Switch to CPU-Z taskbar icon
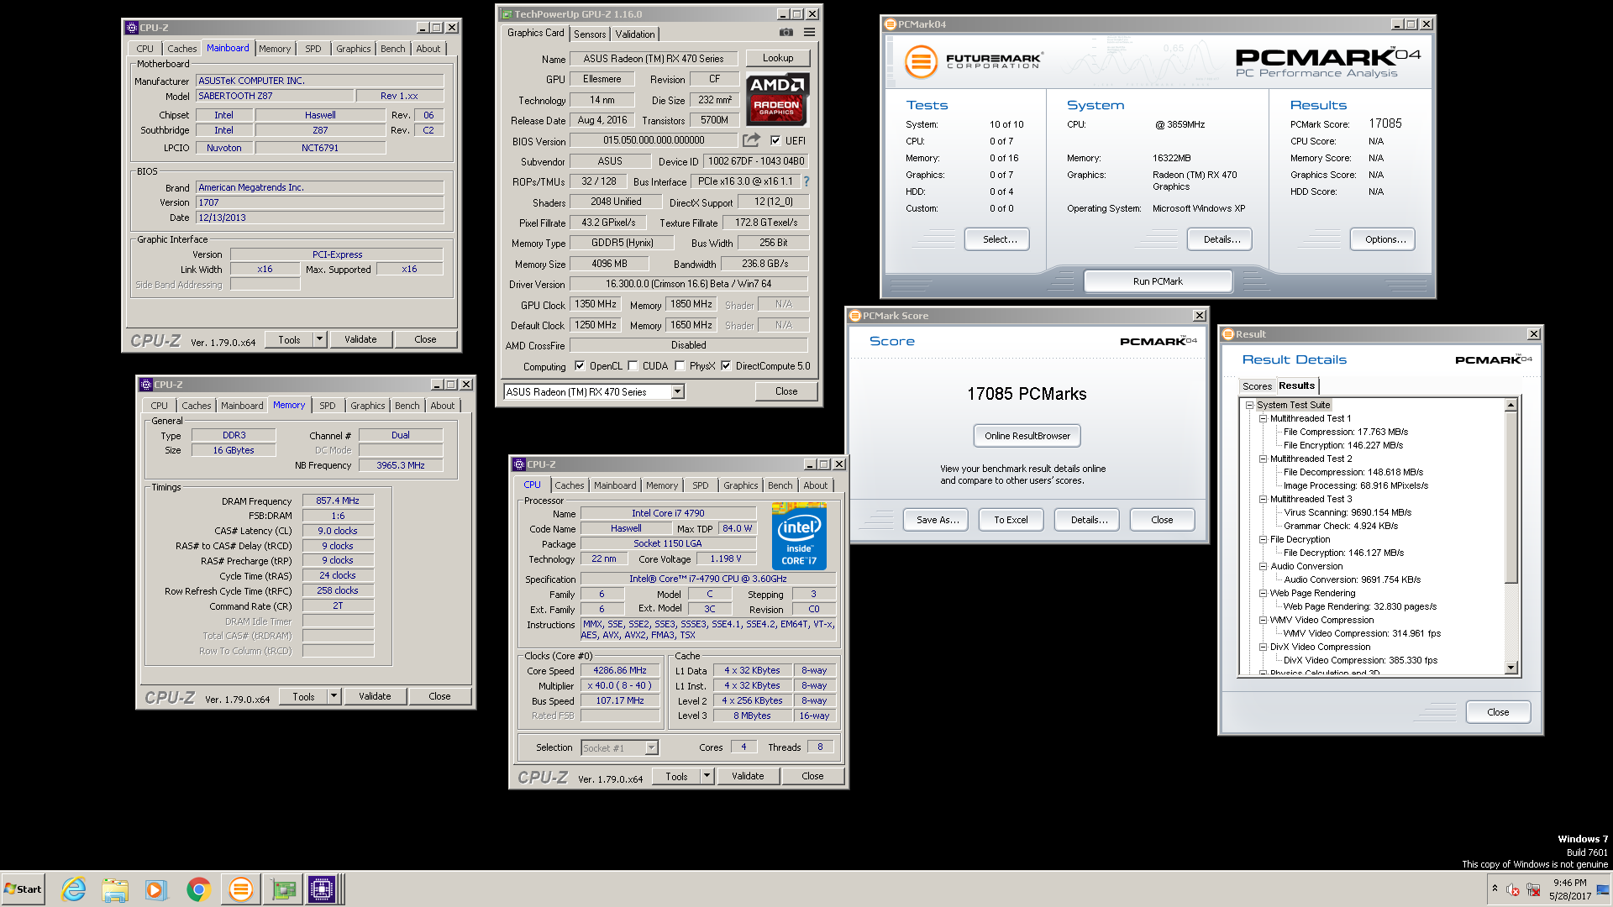 click(322, 889)
